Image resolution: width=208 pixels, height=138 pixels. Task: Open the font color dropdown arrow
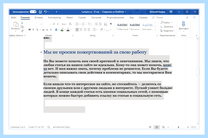tap(71, 30)
